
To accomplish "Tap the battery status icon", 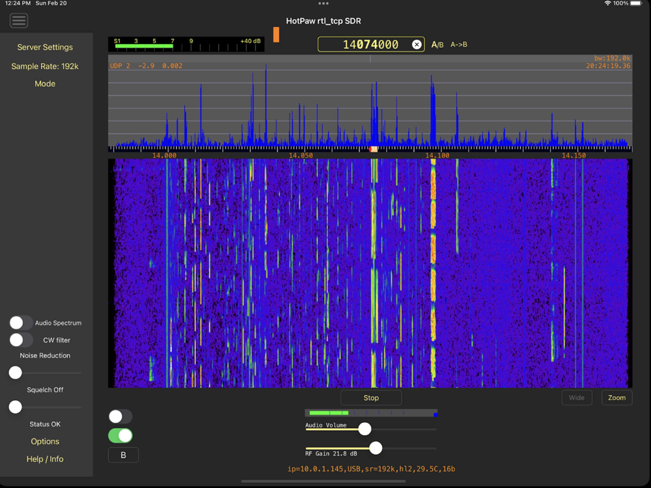I will pyautogui.click(x=637, y=3).
